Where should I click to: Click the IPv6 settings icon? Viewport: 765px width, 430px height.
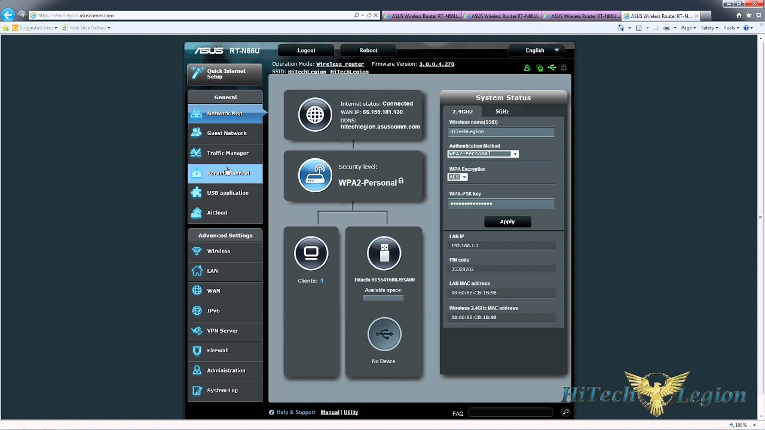click(x=197, y=311)
